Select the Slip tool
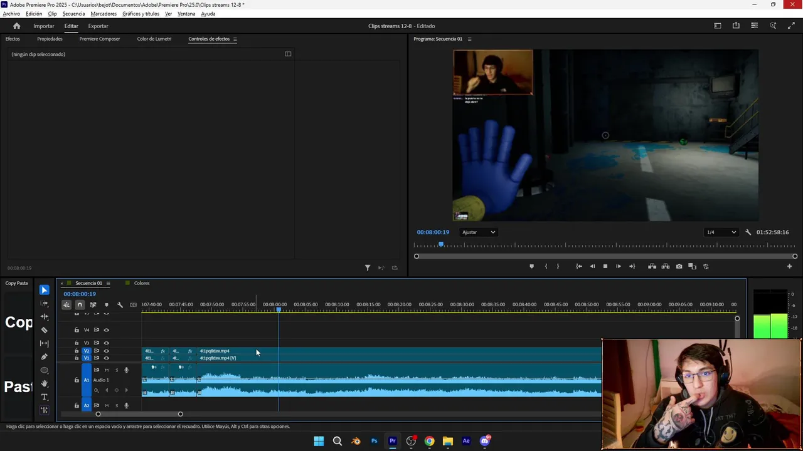Screen dimensions: 803x451 click(44, 343)
